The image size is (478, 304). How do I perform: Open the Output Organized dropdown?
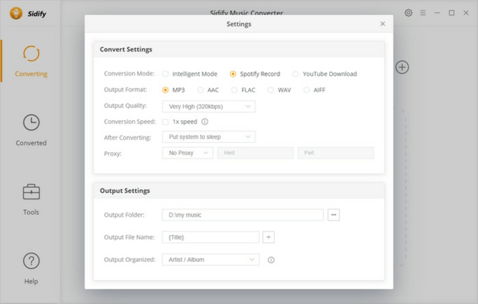pos(211,260)
